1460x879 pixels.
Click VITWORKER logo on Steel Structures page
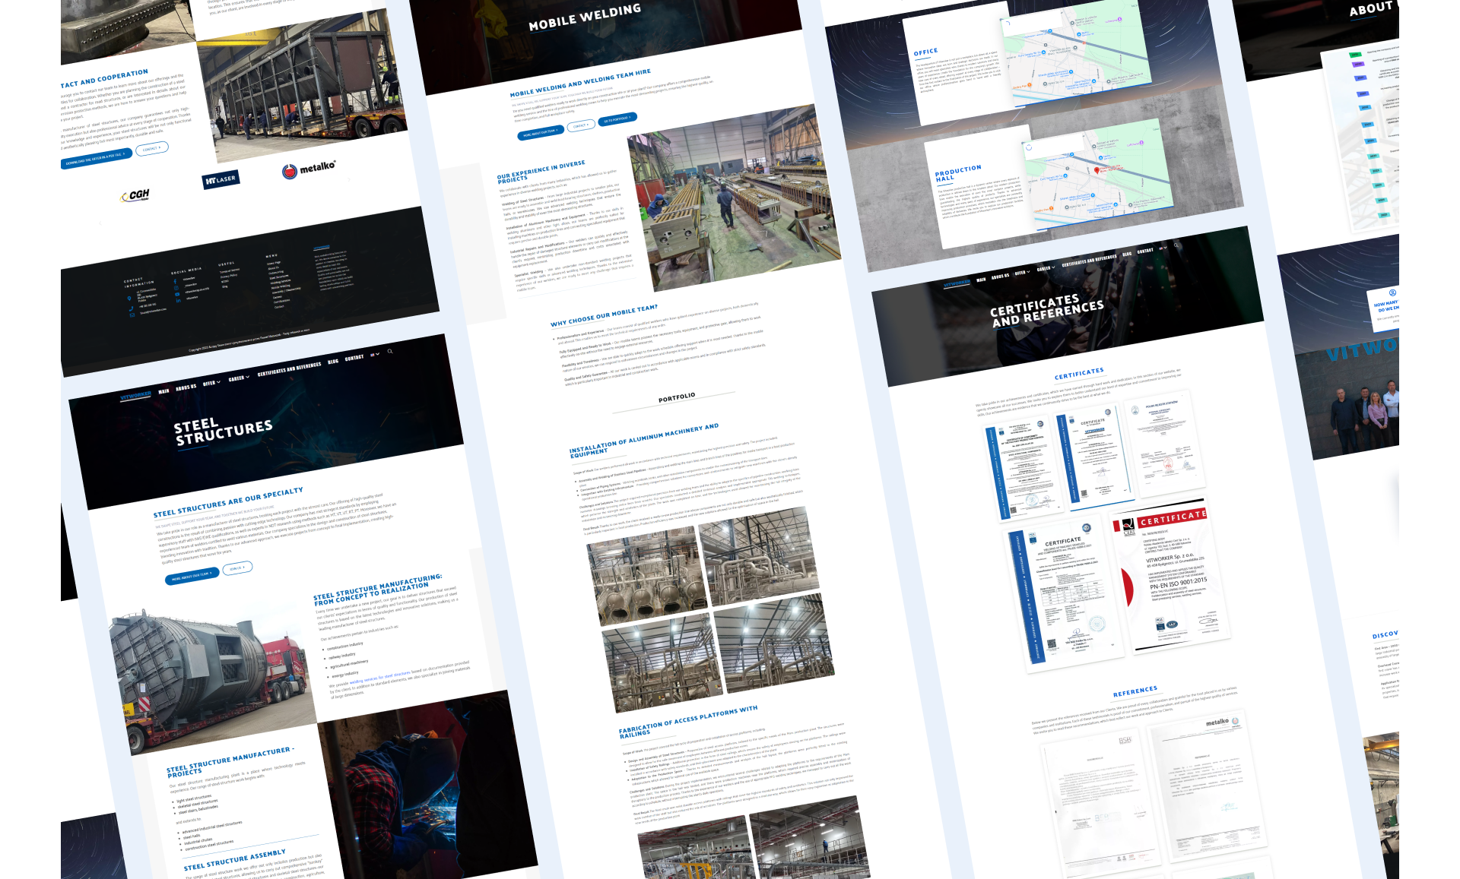coord(135,395)
